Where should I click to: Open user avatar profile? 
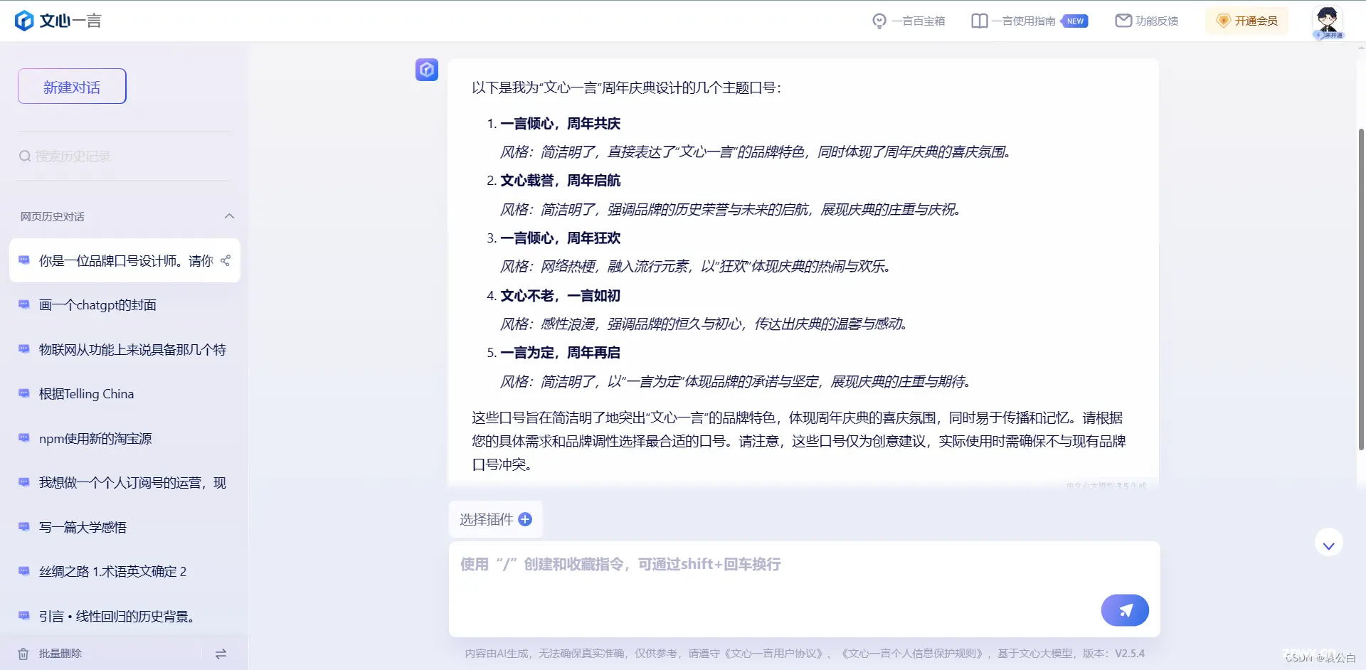[x=1328, y=21]
